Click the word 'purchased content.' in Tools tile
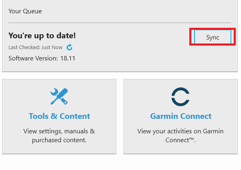This screenshot has width=241, height=170. coord(59,140)
